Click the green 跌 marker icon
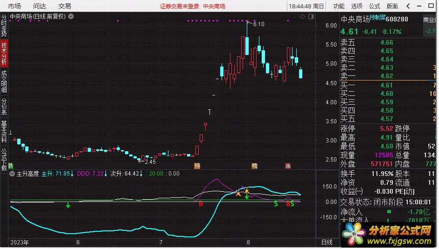The width and height of the screenshot is (439, 249). click(11, 166)
